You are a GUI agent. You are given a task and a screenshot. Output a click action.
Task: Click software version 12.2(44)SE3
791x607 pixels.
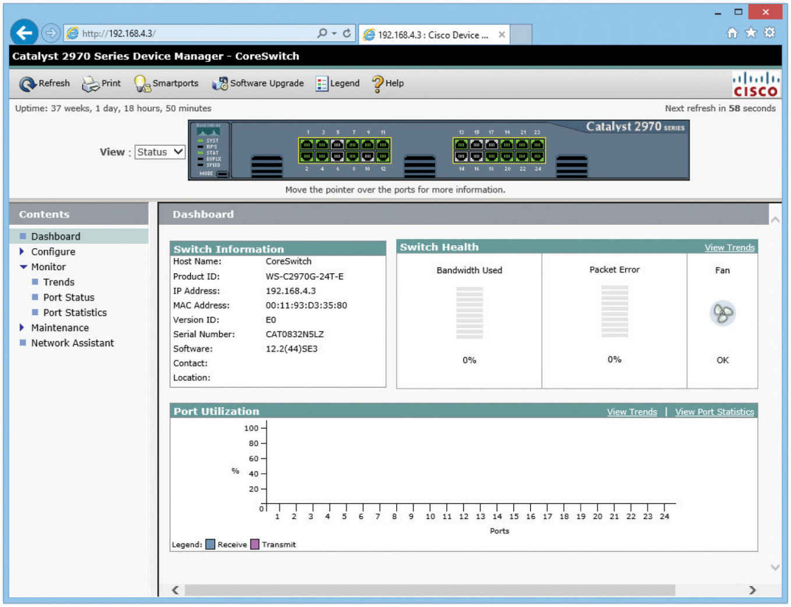tap(292, 349)
